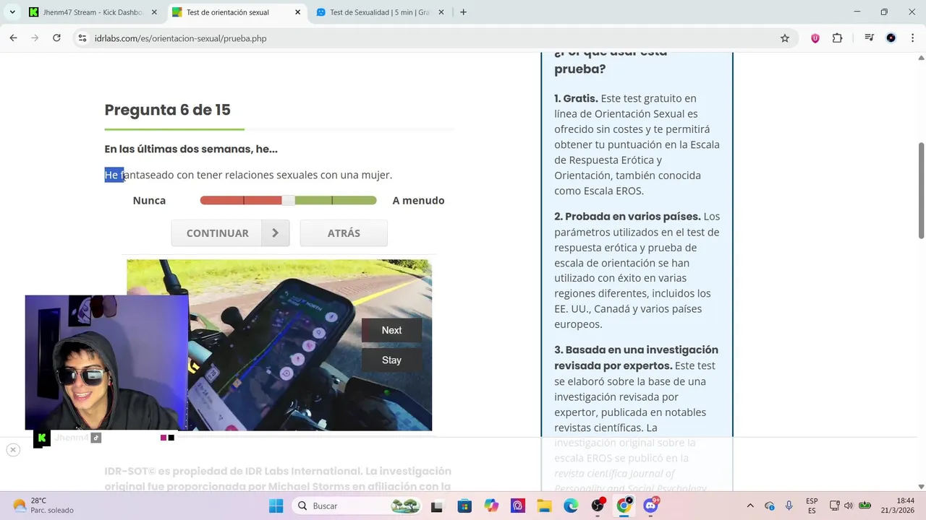Open Google Chrome from the taskbar
The image size is (926, 520).
pos(624,506)
